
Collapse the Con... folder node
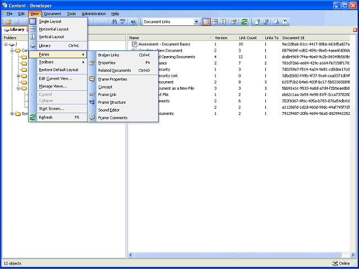(x=12, y=50)
